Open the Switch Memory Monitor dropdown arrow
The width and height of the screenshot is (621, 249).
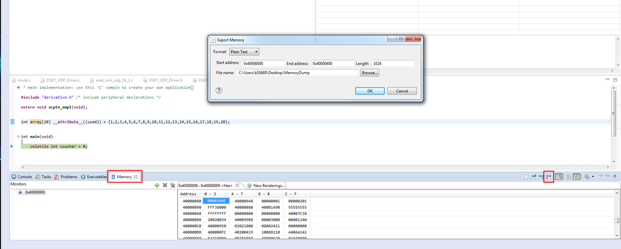(x=593, y=176)
